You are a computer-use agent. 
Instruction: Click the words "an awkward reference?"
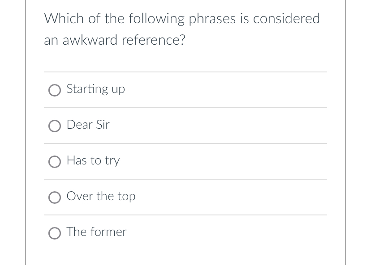(x=114, y=40)
